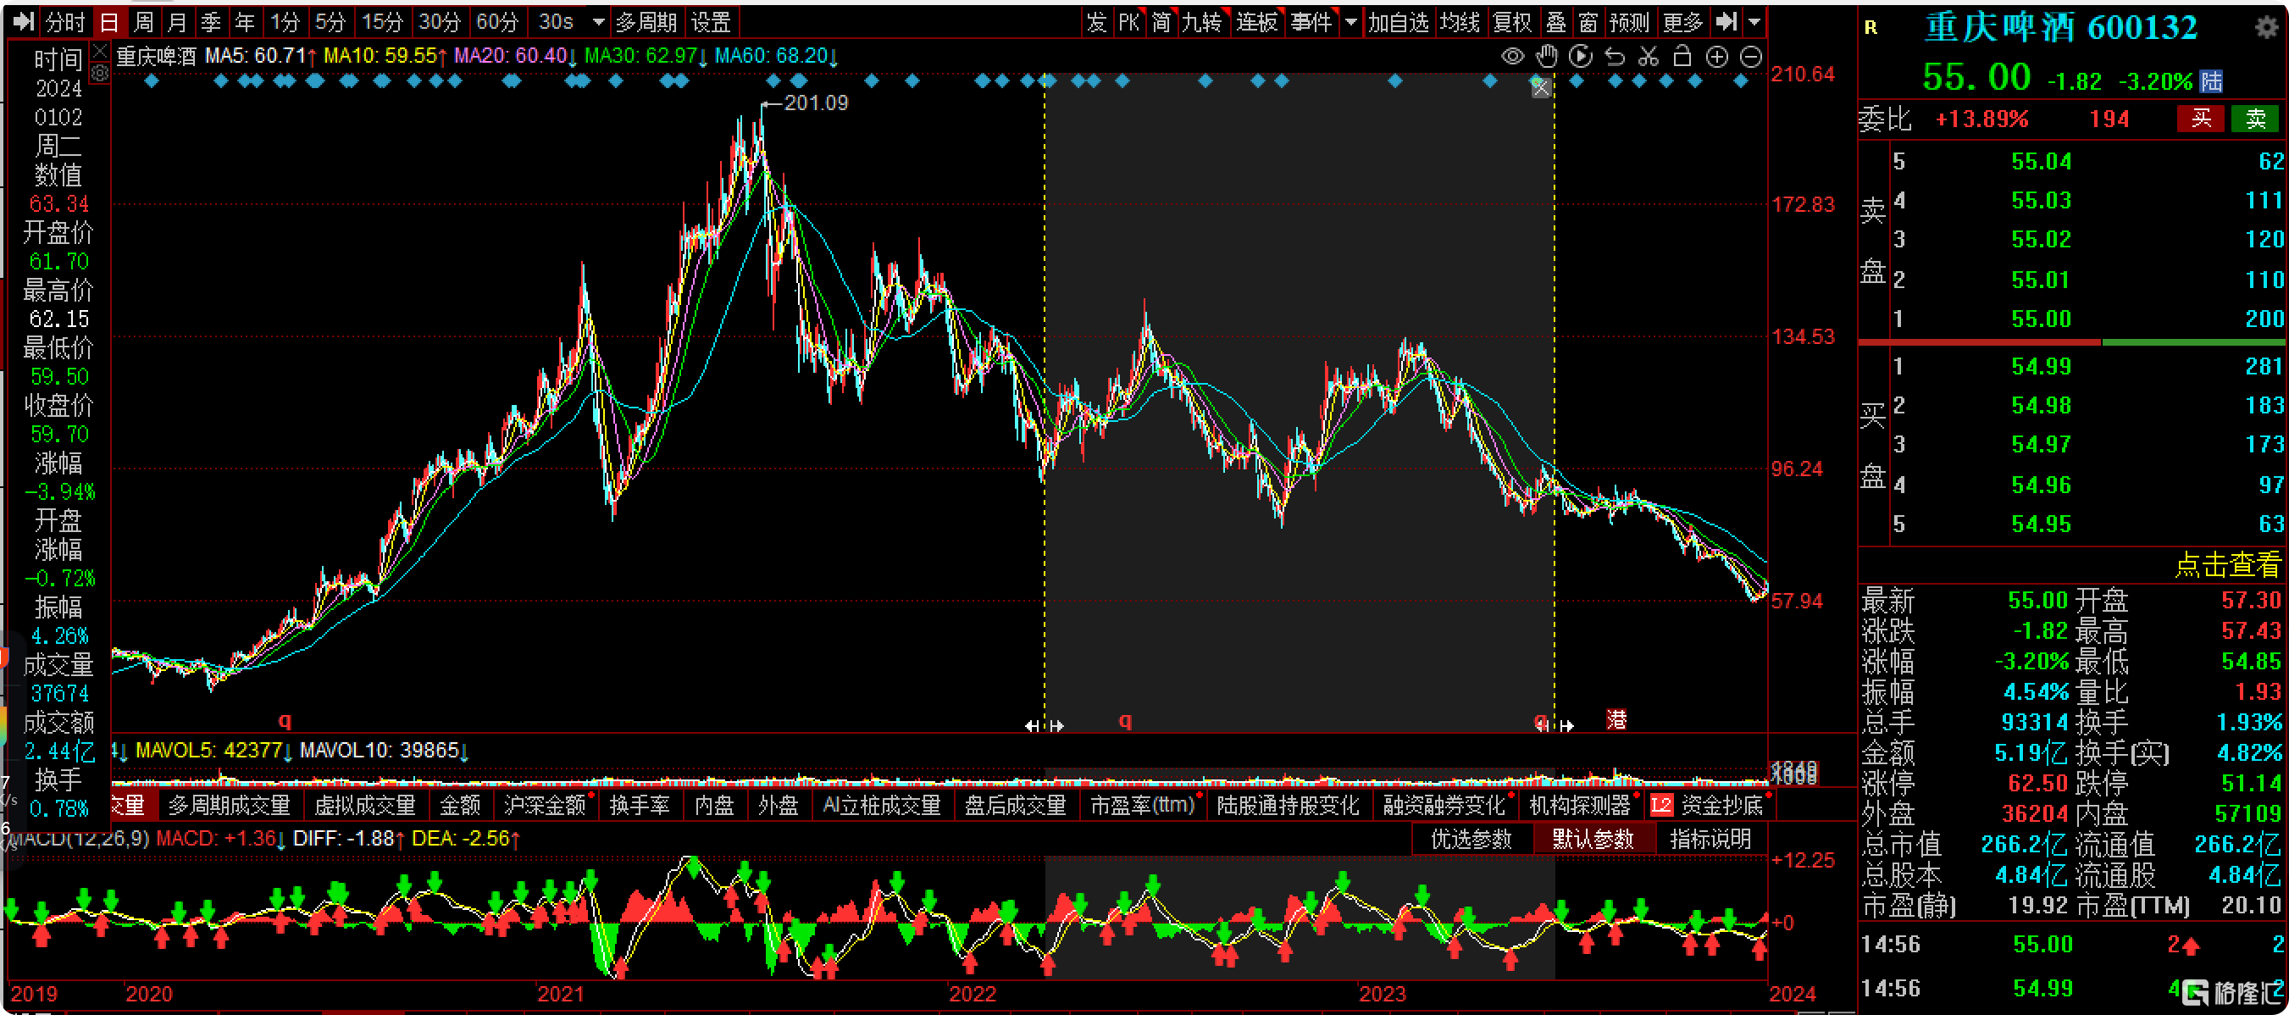This screenshot has height=1015, width=2289.
Task: Open 指标说明 indicator description
Action: (1710, 839)
